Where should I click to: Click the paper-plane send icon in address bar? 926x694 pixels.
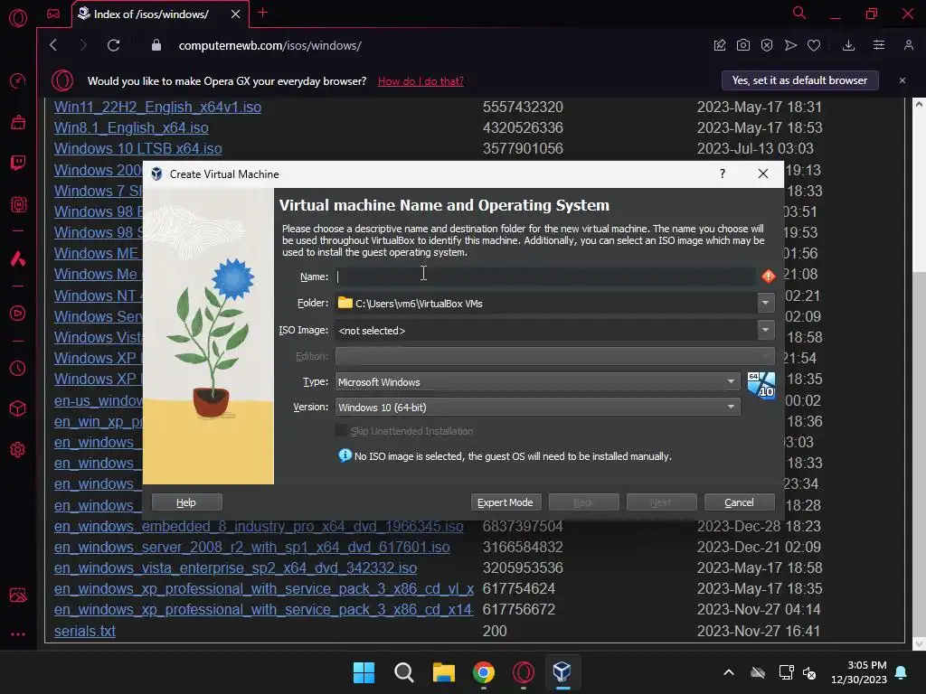click(790, 45)
